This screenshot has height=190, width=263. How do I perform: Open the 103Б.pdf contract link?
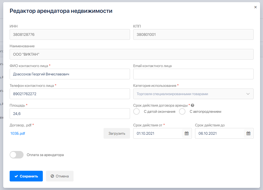[x=18, y=133]
